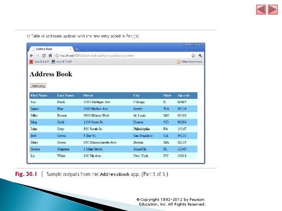Click city Seattle
282x211 pixels.
[138, 109]
